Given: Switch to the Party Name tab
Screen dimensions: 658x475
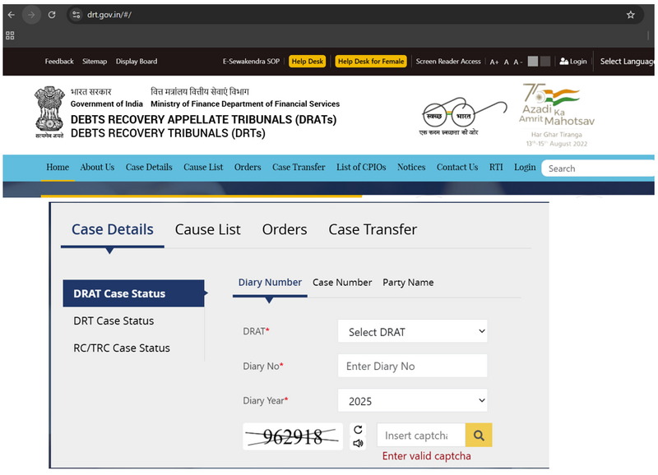Looking at the screenshot, I should (408, 282).
